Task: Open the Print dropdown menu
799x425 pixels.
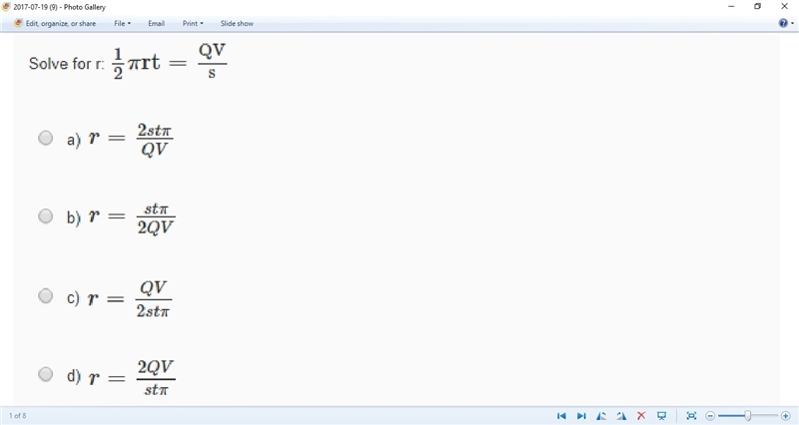Action: click(193, 23)
